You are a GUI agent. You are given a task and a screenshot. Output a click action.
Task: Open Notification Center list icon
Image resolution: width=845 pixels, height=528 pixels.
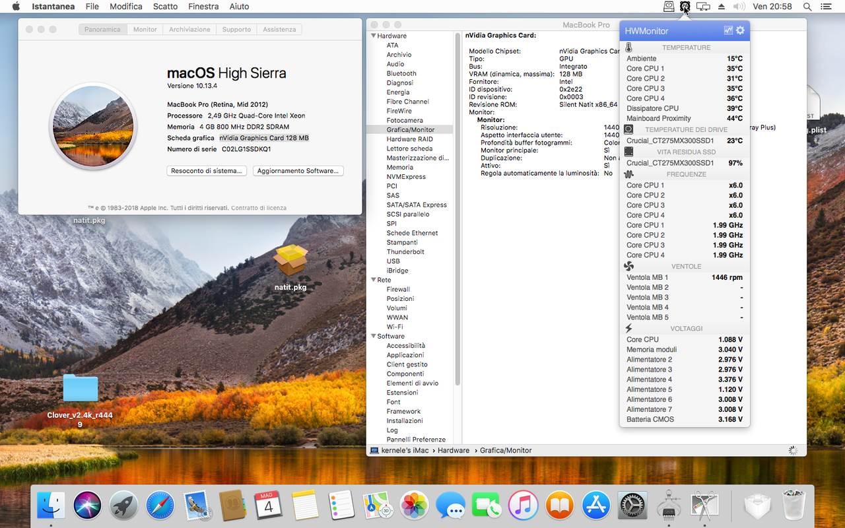pyautogui.click(x=826, y=7)
